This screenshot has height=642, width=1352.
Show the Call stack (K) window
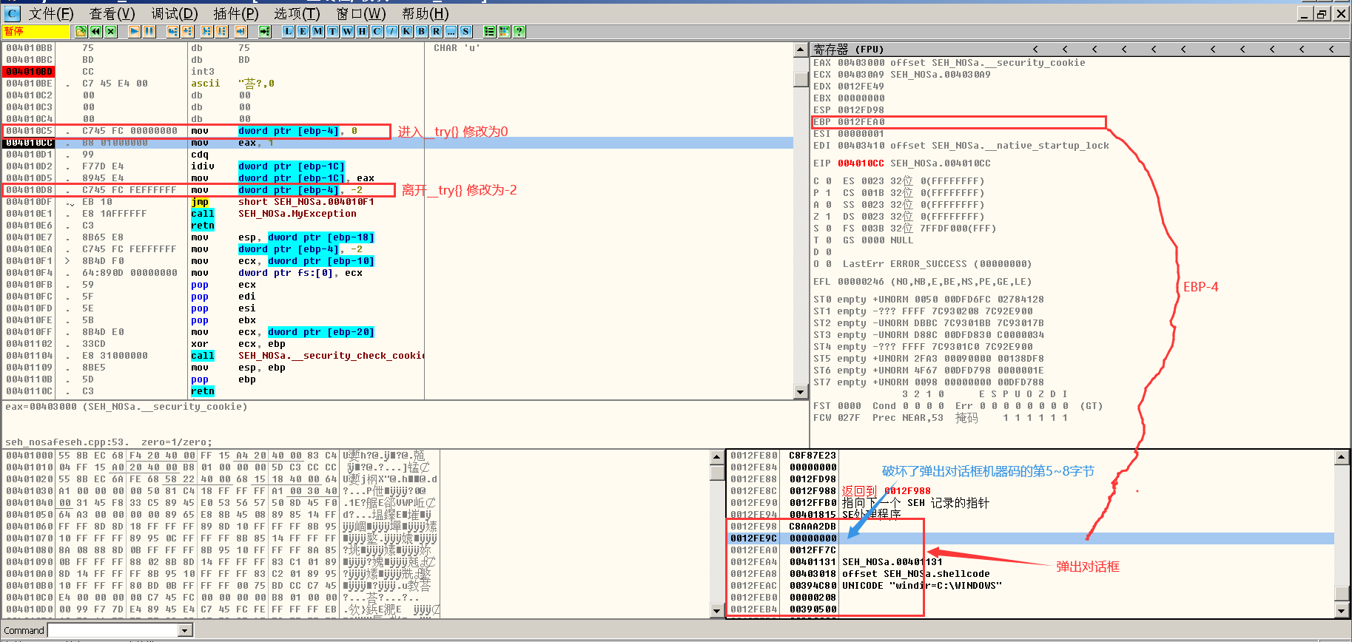point(407,31)
